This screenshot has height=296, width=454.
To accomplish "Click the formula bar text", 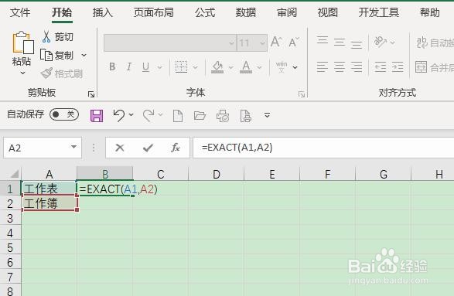I will click(x=237, y=148).
